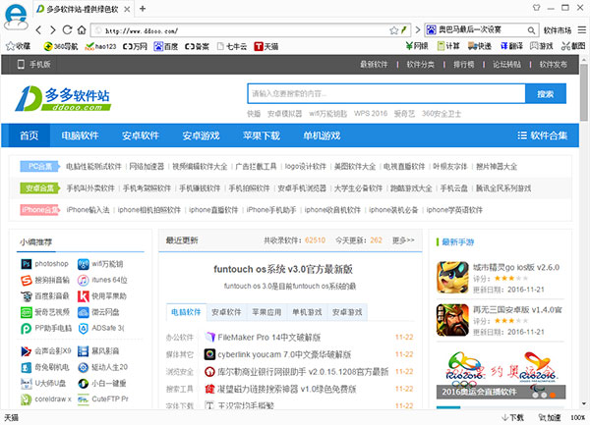Open wifi万能钥 recommended app
Image resolution: width=590 pixels, height=425 pixels.
[100, 264]
